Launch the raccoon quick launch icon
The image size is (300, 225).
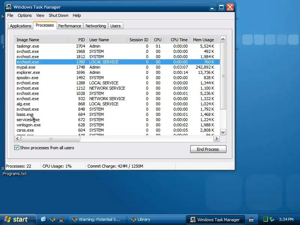pyautogui.click(x=52, y=219)
